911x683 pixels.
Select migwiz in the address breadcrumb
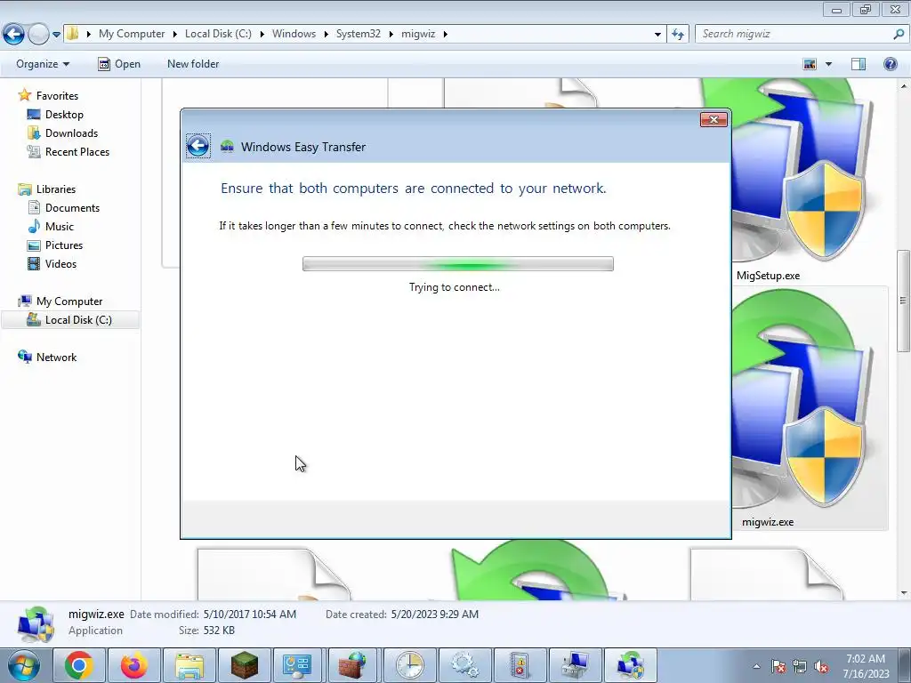click(x=418, y=34)
